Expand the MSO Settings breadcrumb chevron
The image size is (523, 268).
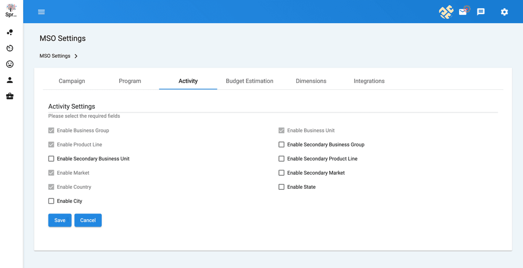[x=76, y=56]
